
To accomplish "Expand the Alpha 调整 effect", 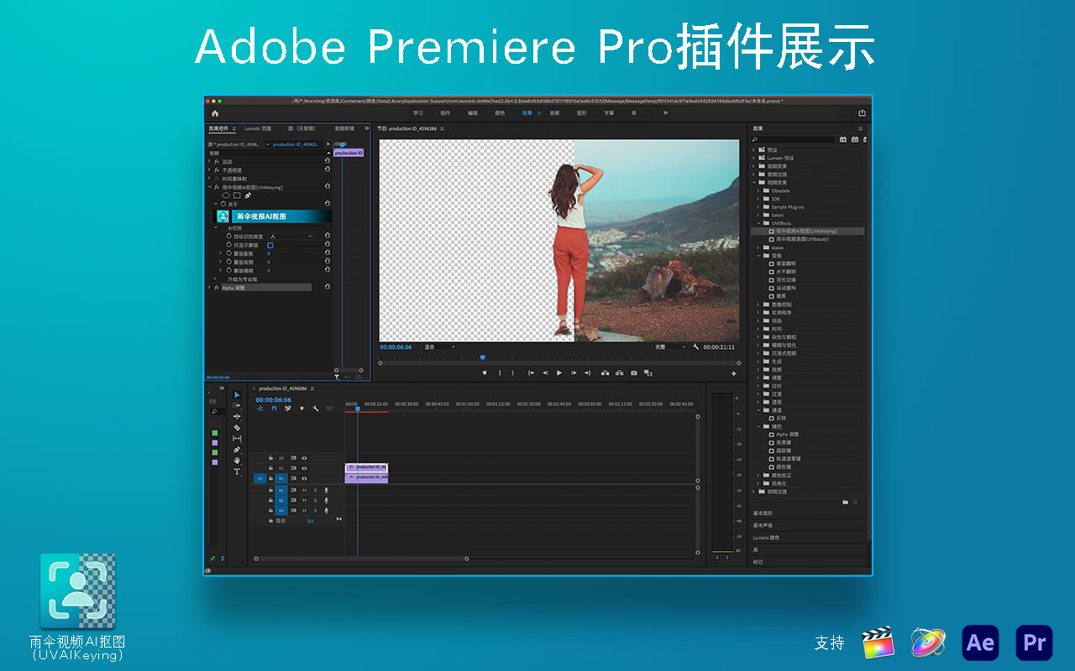I will pos(209,287).
